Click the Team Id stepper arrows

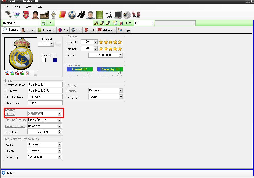coord(52,44)
